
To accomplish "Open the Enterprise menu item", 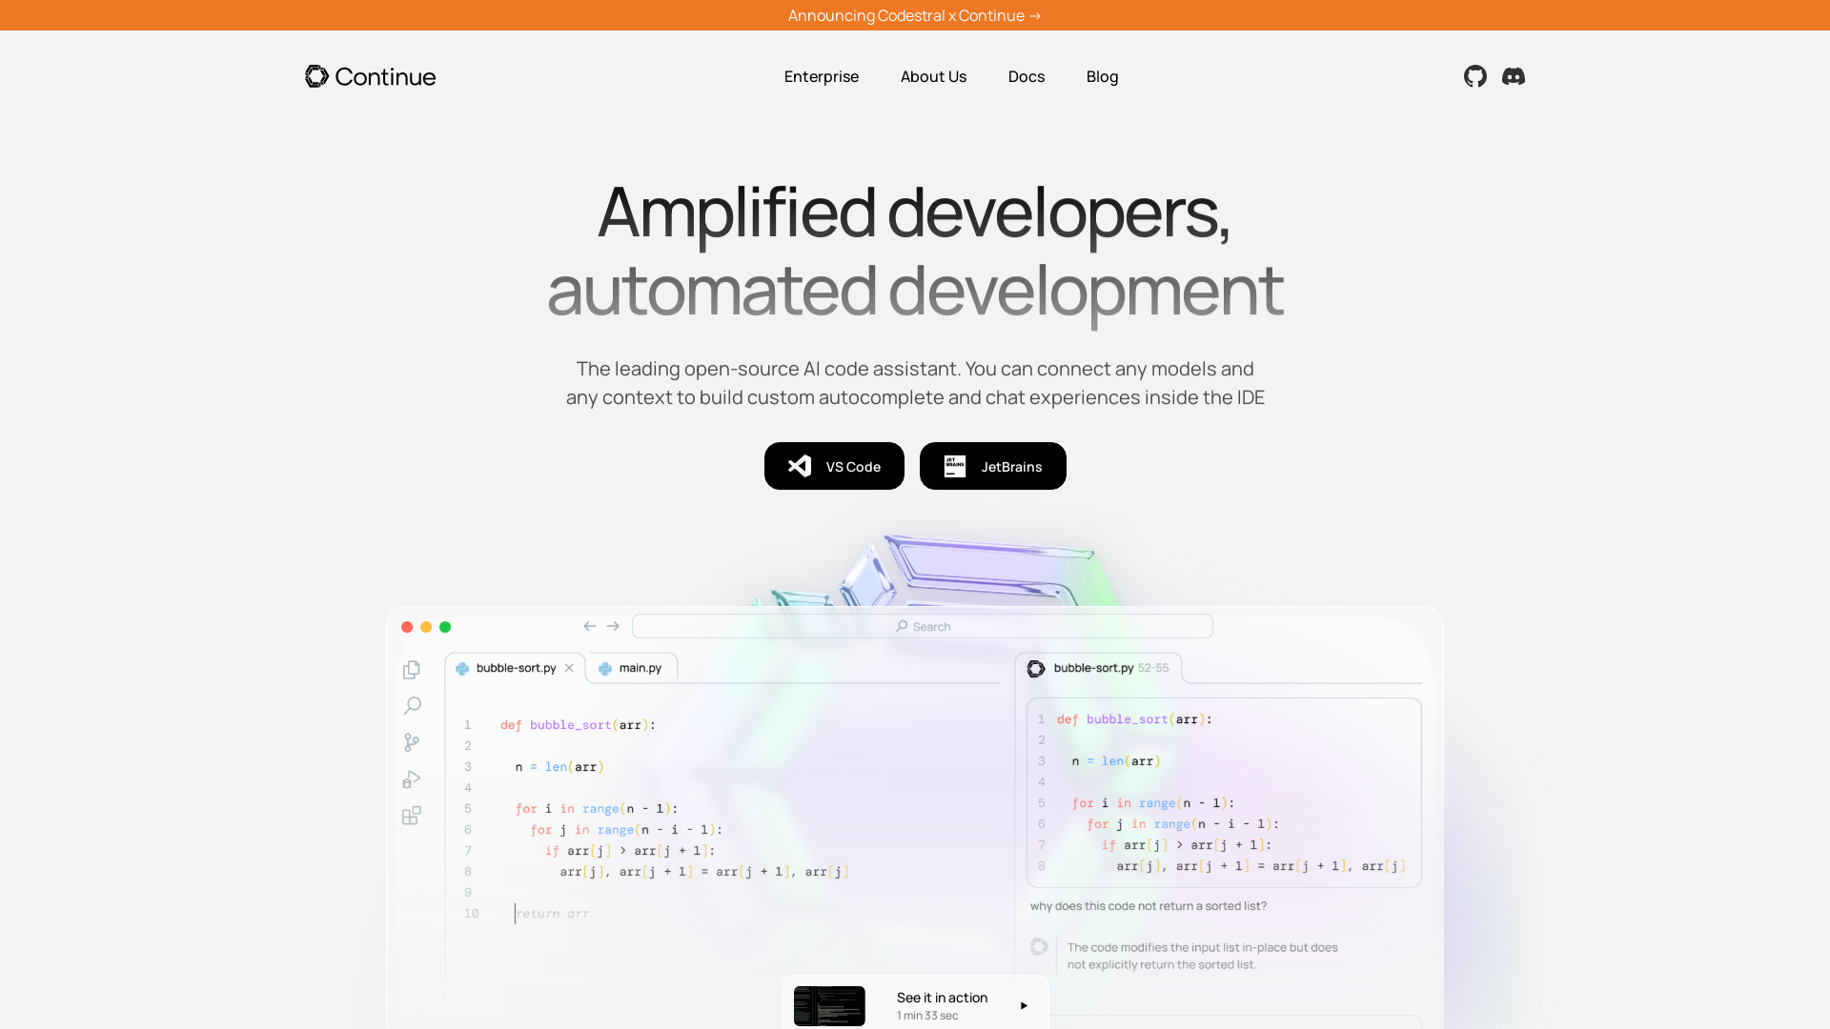I will pos(822,76).
